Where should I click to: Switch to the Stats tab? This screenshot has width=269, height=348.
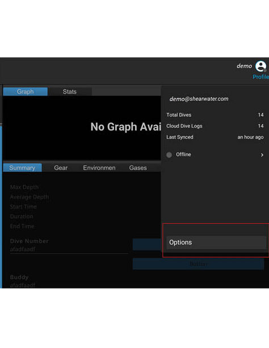click(70, 92)
